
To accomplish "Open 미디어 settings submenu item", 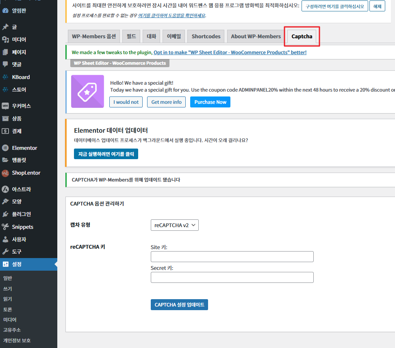I will click(x=10, y=320).
